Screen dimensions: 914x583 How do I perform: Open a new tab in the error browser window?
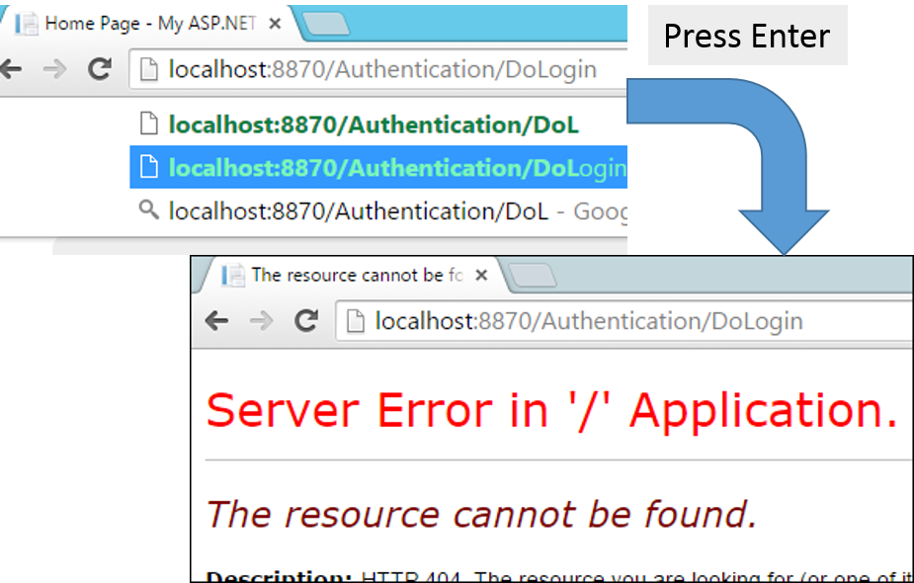click(x=532, y=275)
